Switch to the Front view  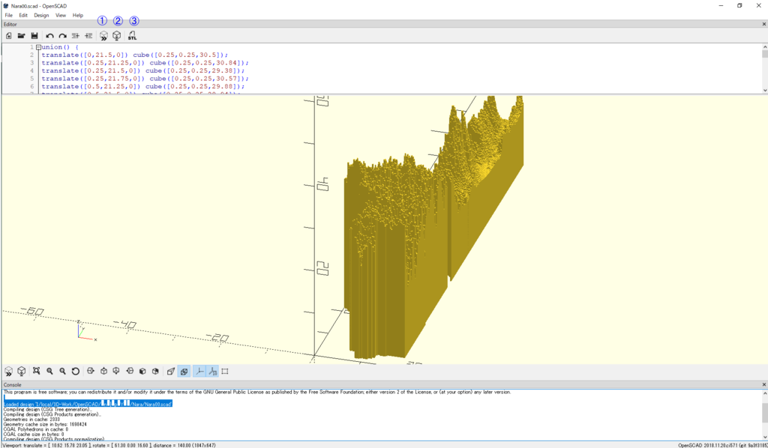pos(142,372)
